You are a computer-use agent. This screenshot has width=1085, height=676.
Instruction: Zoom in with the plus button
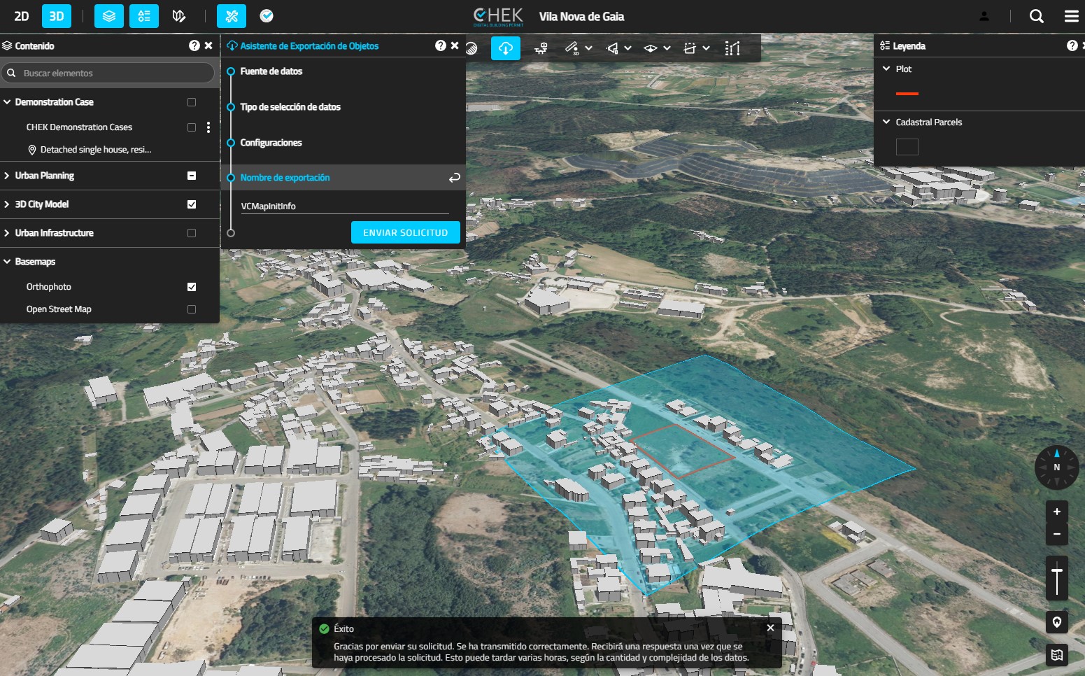[x=1056, y=512]
